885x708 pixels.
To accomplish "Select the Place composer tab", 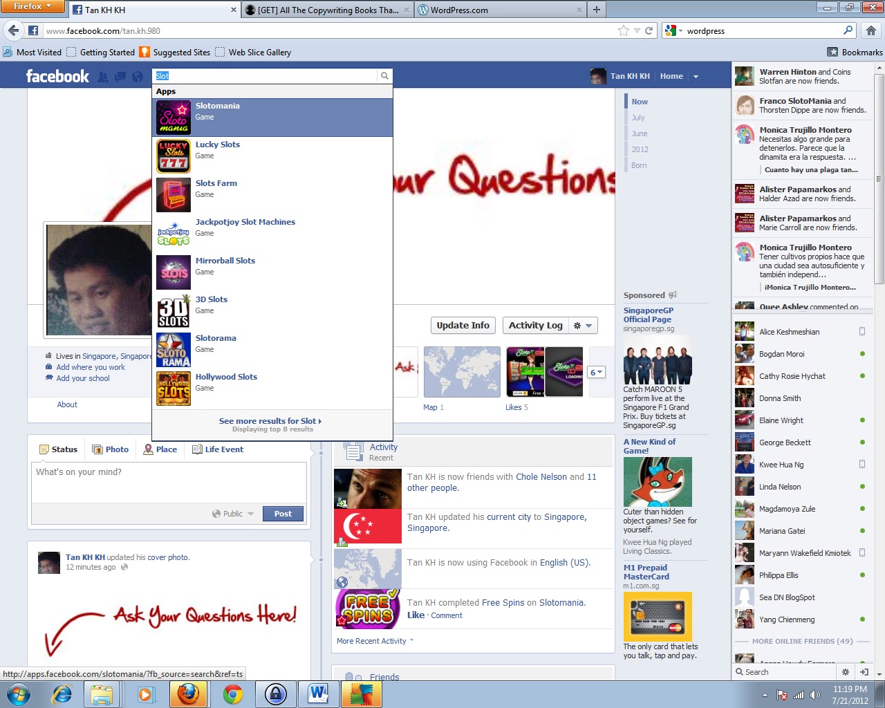I will click(x=160, y=449).
